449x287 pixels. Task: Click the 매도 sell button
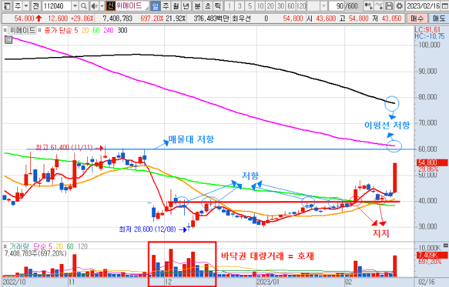[438, 19]
